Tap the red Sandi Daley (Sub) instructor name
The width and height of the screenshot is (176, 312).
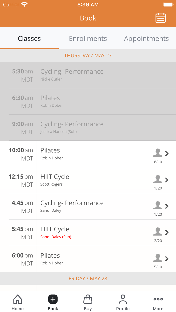click(x=56, y=237)
